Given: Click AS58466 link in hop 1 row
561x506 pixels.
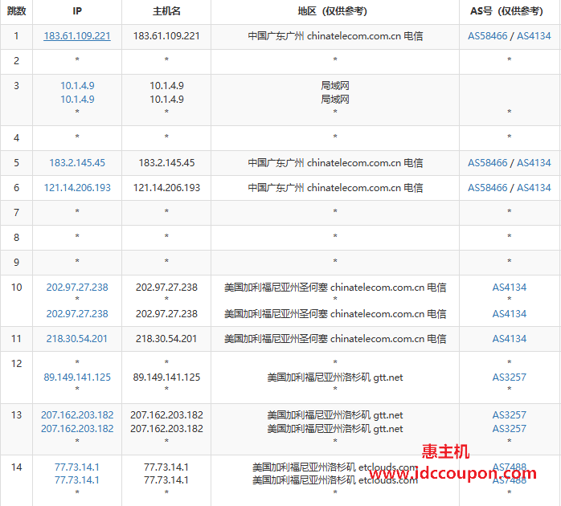Looking at the screenshot, I should [487, 36].
